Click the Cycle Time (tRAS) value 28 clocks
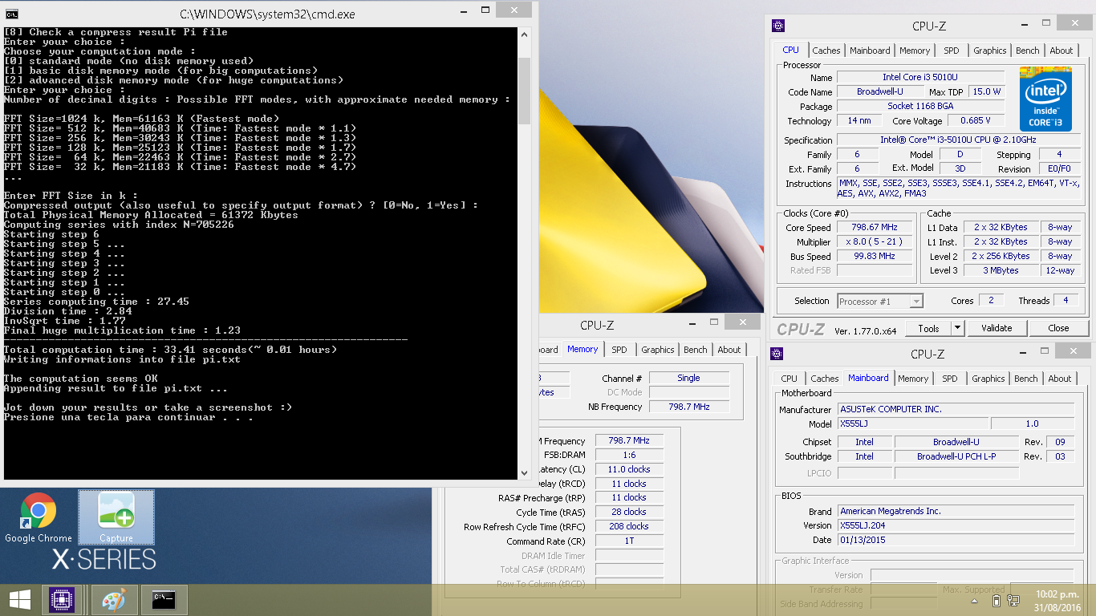Image resolution: width=1096 pixels, height=616 pixels. (629, 513)
